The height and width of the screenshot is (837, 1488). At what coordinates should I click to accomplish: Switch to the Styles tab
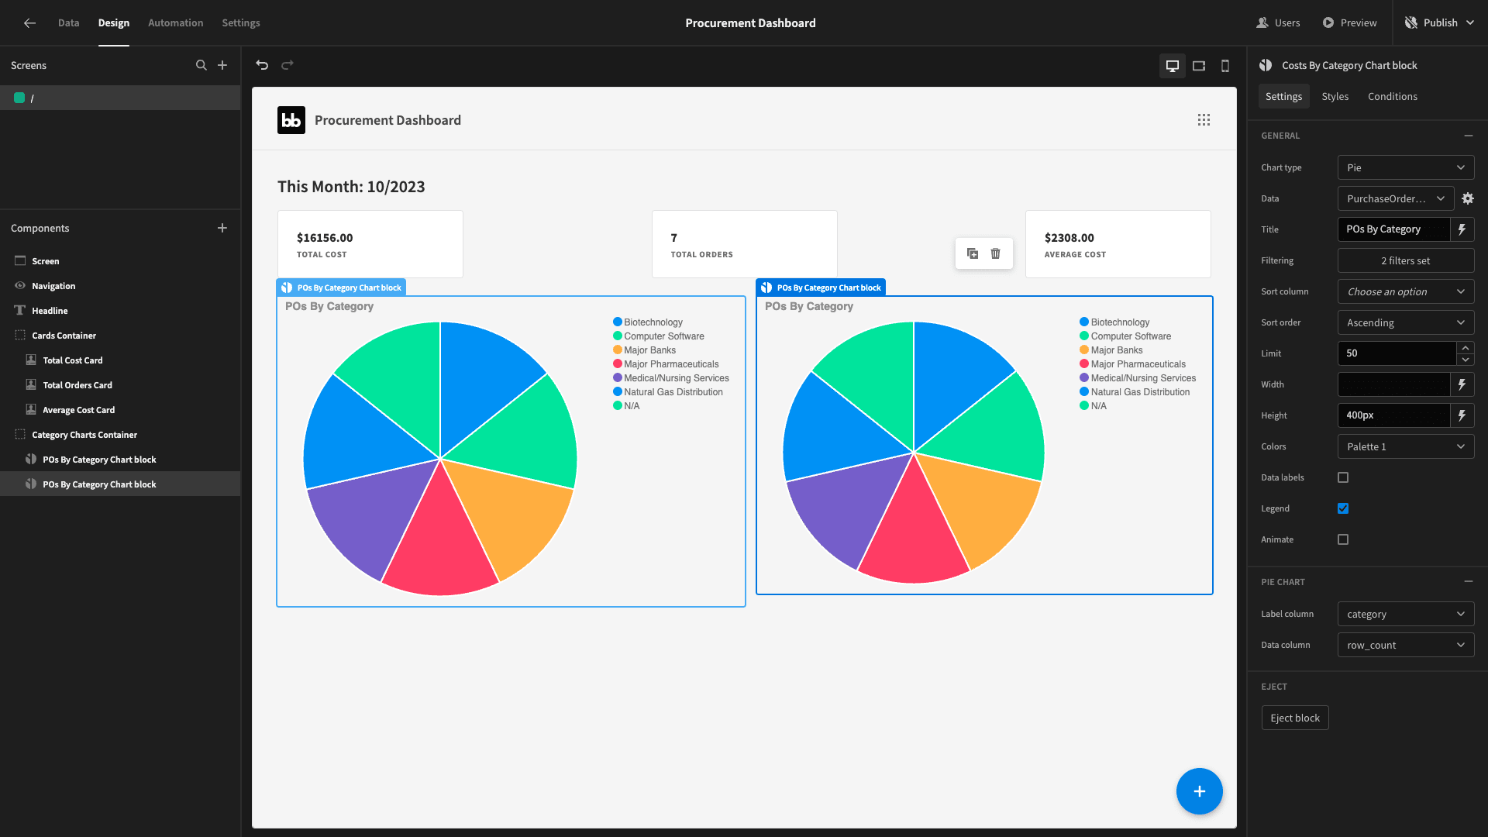click(x=1334, y=96)
